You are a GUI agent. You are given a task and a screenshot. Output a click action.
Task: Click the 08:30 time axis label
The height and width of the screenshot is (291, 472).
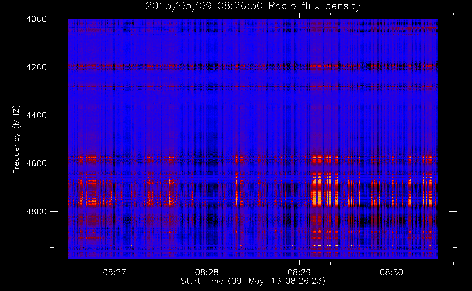[x=391, y=273]
